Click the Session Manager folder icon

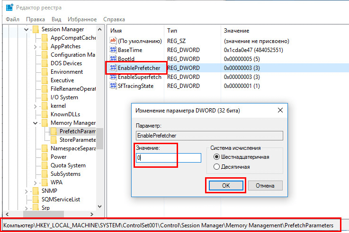coord(36,29)
